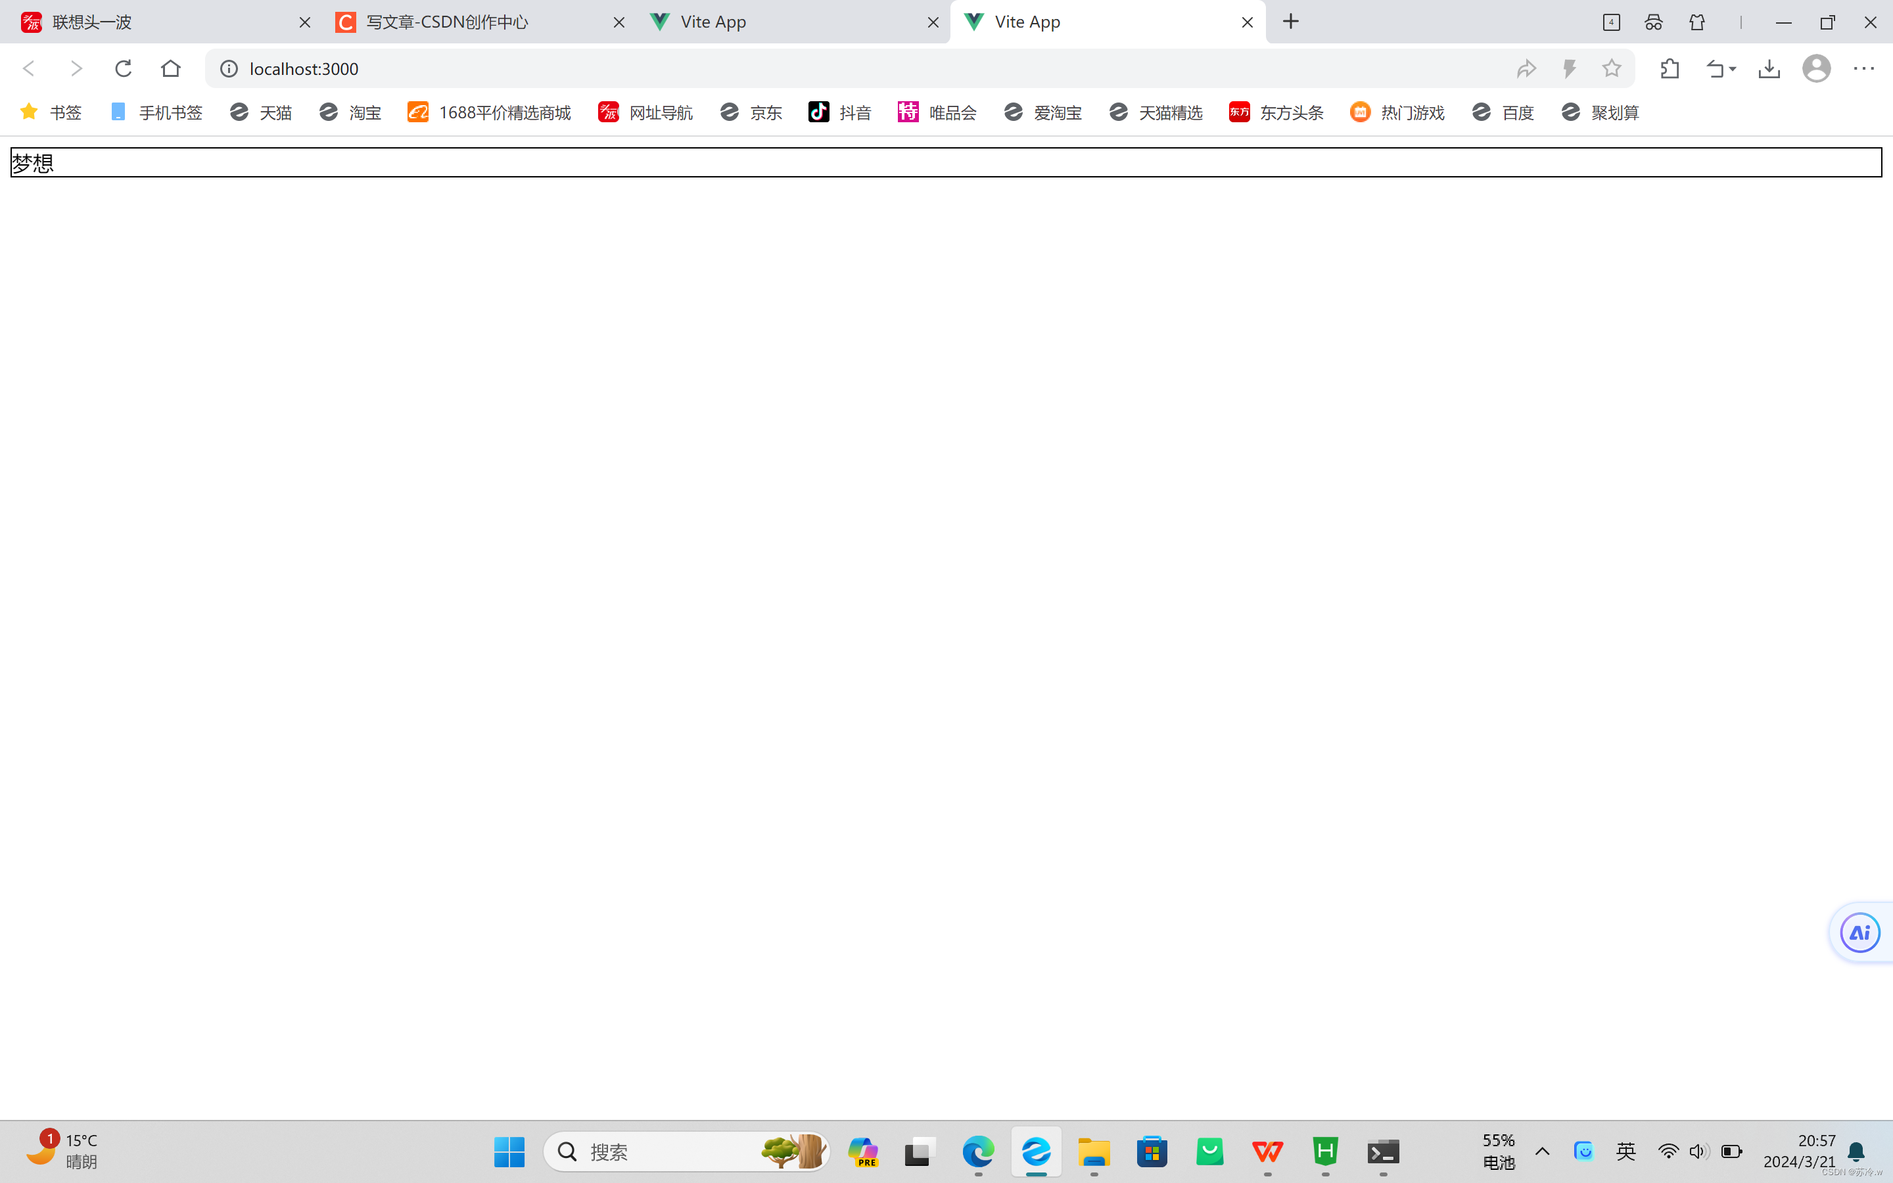This screenshot has height=1183, width=1893.
Task: Click the floating AI assistant button
Action: click(x=1859, y=932)
